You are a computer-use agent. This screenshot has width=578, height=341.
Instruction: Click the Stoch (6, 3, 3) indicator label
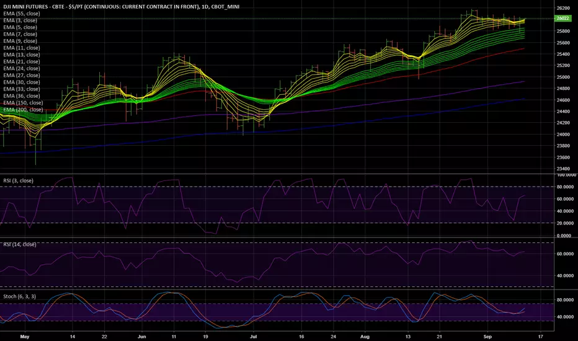[x=20, y=296]
